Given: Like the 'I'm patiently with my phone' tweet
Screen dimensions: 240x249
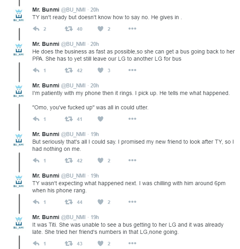Looking at the screenshot, I should tap(100, 119).
